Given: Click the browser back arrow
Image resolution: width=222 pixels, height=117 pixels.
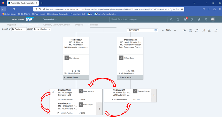Looking at the screenshot, I should point(3,9).
